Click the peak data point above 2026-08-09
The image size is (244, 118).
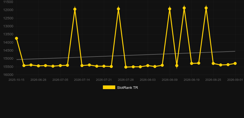170,9
